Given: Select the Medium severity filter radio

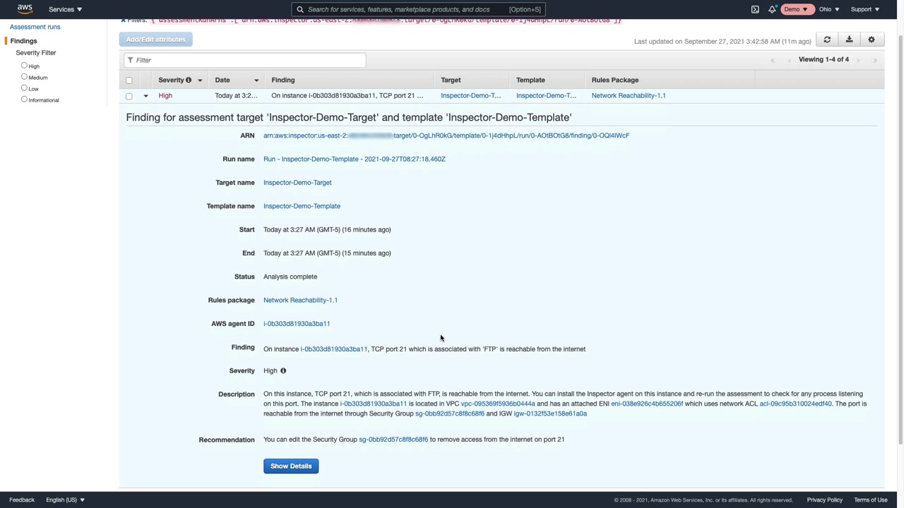Looking at the screenshot, I should [x=24, y=77].
